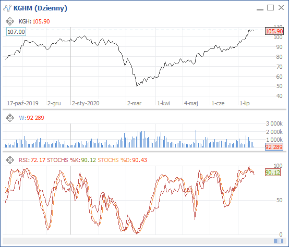Click the 90 level on the price axis
The height and width of the screenshot is (247, 289).
pyautogui.click(x=279, y=47)
